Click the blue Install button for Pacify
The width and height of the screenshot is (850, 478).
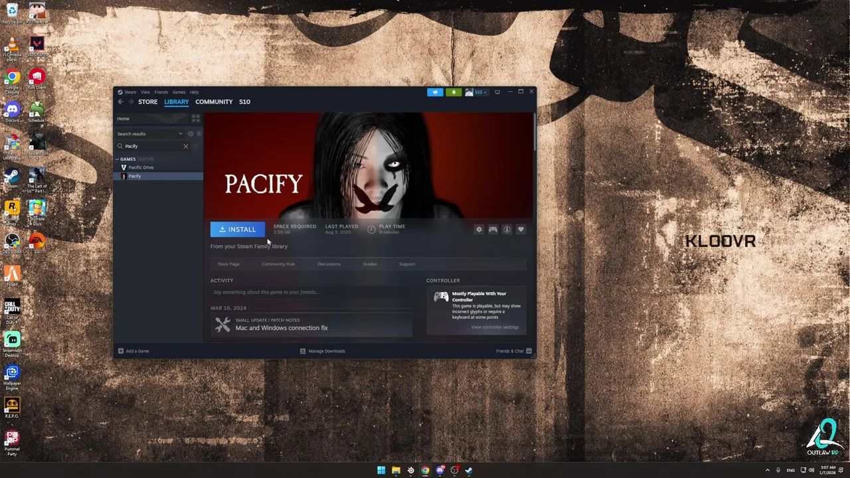click(x=237, y=230)
